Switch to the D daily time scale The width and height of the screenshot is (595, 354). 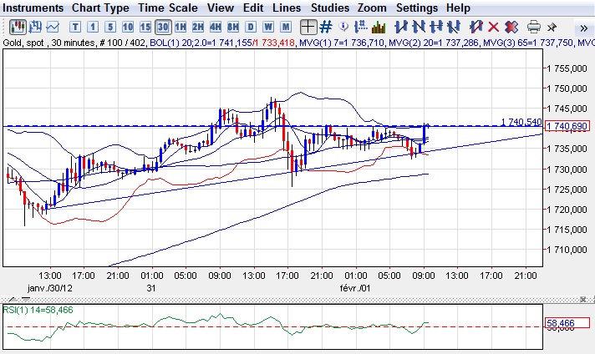tap(250, 28)
